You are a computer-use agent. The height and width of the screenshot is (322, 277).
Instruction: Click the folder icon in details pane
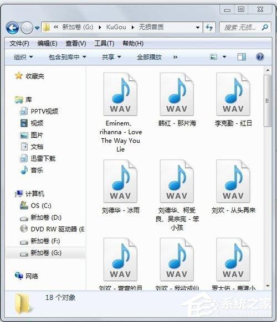24,304
